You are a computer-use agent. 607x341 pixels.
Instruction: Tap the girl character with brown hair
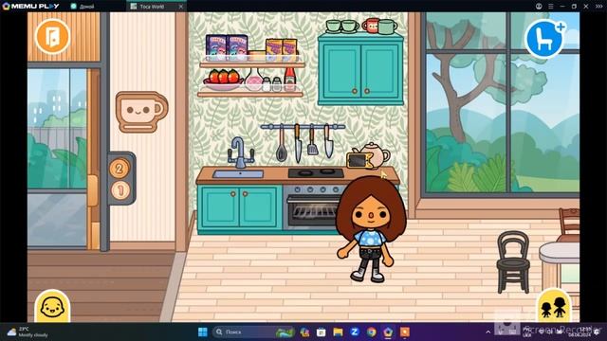tap(371, 228)
